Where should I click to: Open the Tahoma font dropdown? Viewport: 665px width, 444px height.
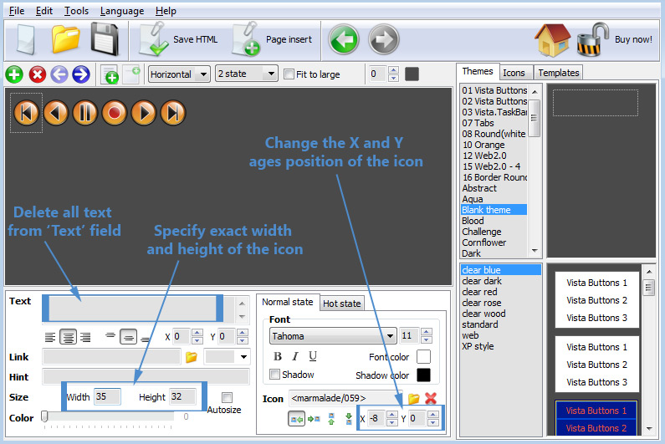pyautogui.click(x=333, y=336)
